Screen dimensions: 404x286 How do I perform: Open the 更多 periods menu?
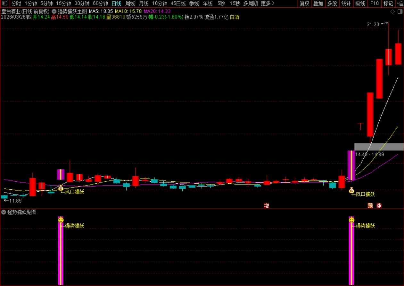268,4
